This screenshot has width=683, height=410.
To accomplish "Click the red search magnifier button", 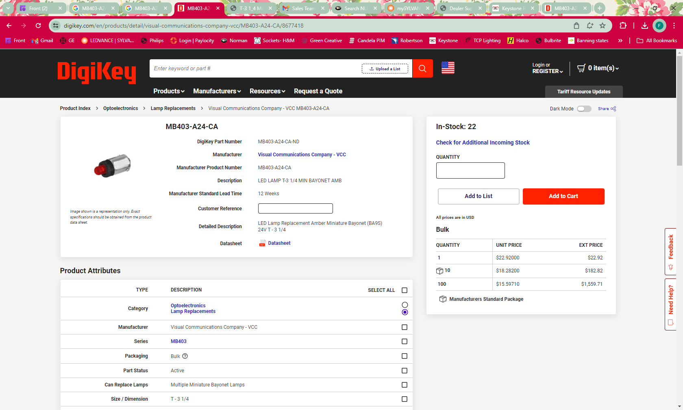I will pos(422,68).
